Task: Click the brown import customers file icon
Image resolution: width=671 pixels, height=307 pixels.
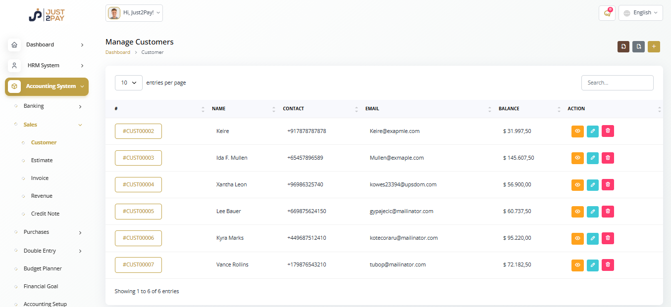Action: tap(623, 46)
